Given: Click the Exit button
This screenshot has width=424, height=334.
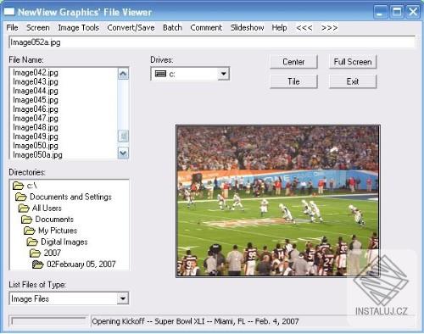Looking at the screenshot, I should (x=353, y=81).
